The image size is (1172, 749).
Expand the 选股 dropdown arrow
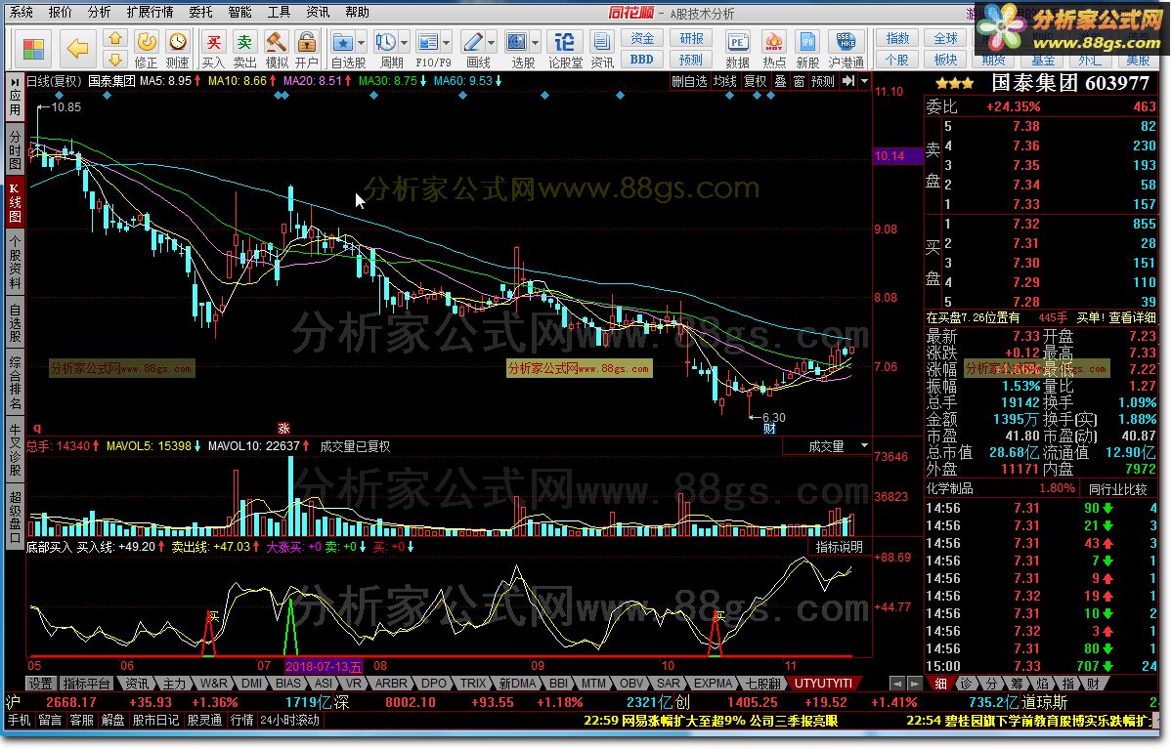(x=536, y=43)
